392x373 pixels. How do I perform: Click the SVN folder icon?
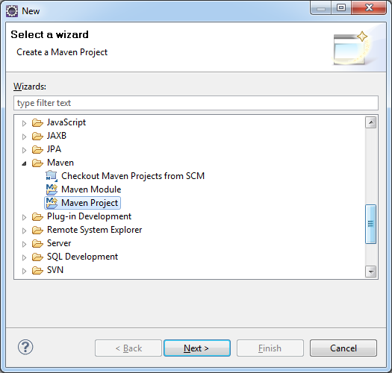(x=37, y=270)
